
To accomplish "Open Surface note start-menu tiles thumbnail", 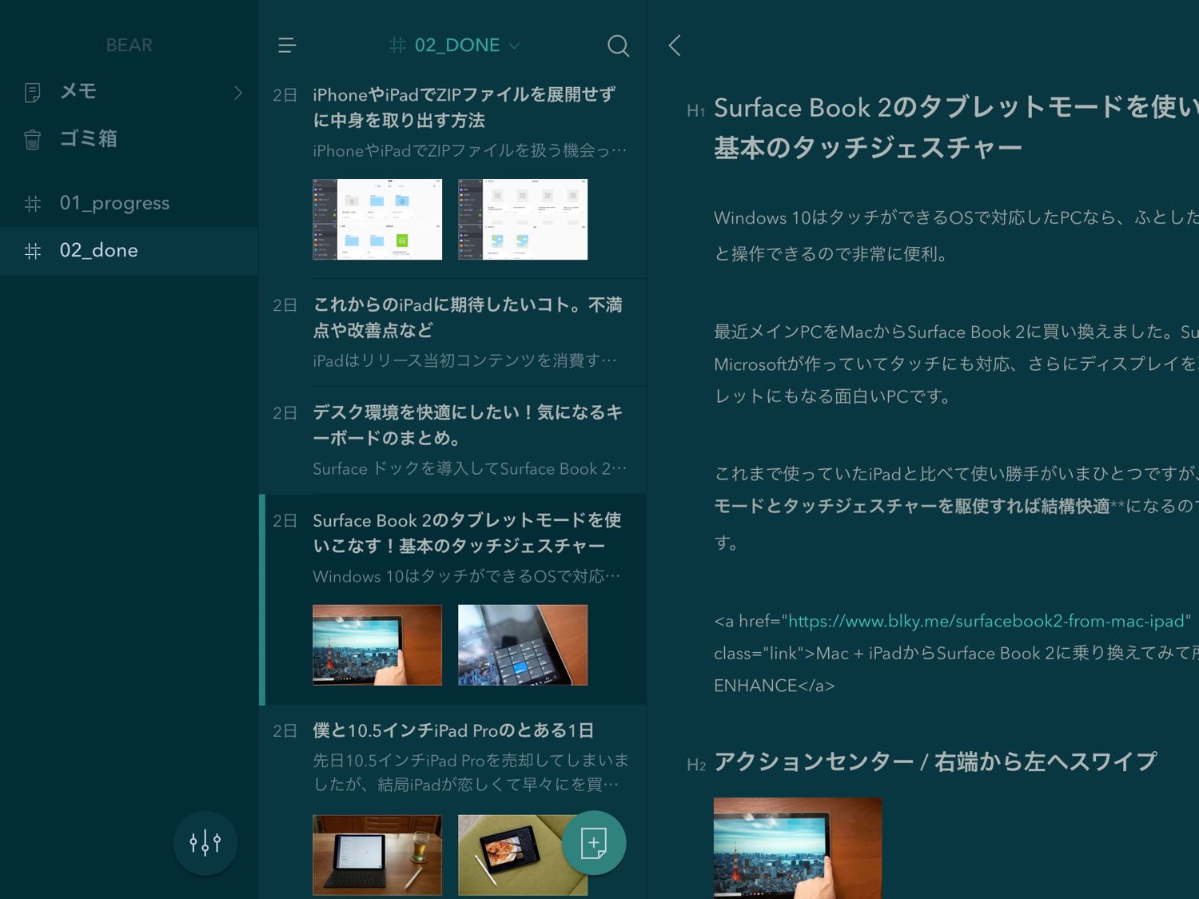I will click(523, 645).
